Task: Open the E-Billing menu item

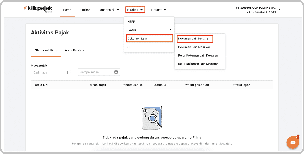Action: (x=85, y=10)
